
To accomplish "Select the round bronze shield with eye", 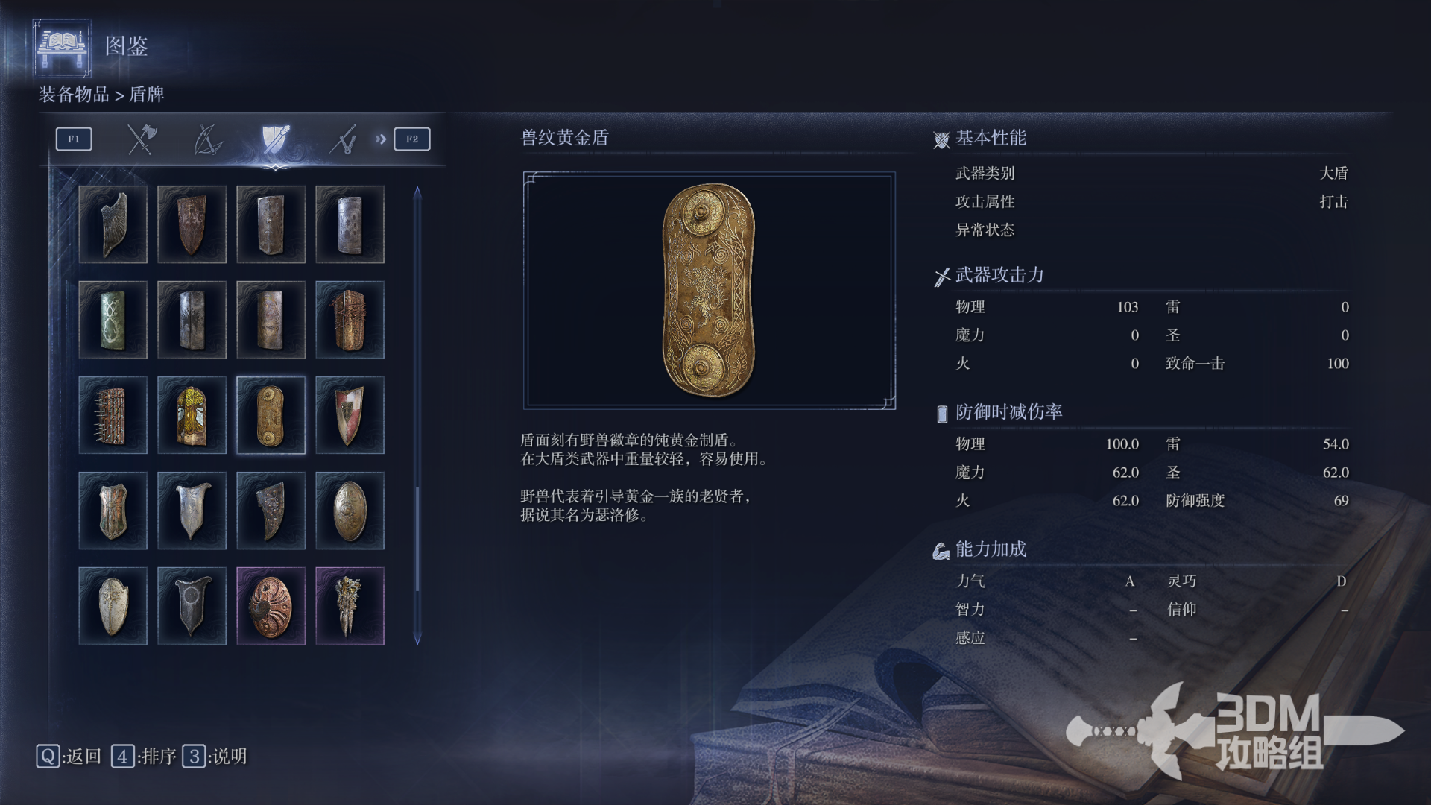I will 271,606.
